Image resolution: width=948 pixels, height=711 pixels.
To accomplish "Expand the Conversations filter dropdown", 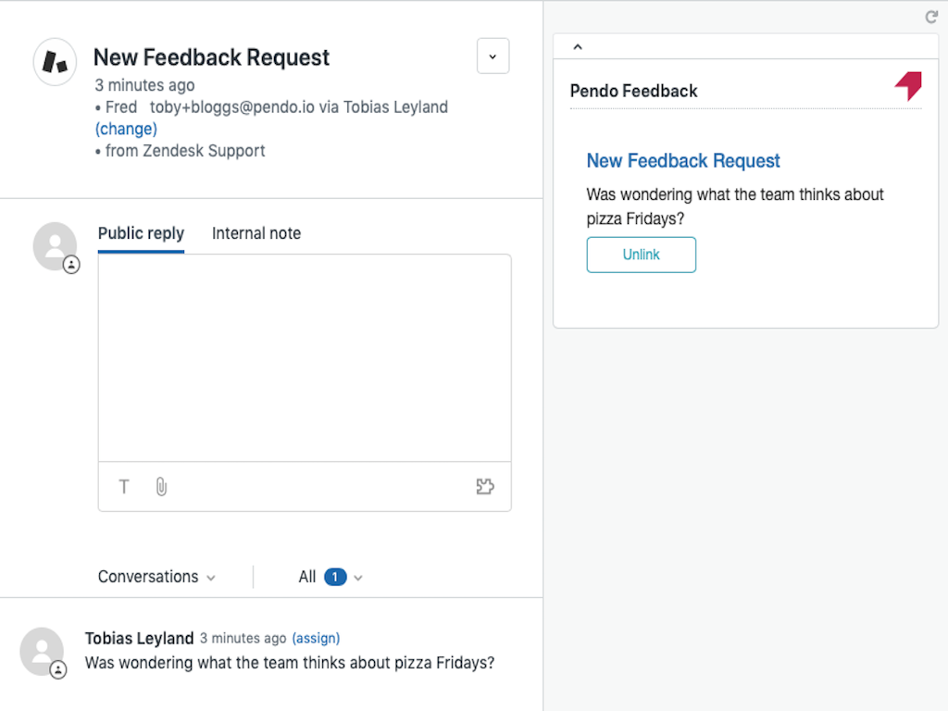I will coord(156,577).
